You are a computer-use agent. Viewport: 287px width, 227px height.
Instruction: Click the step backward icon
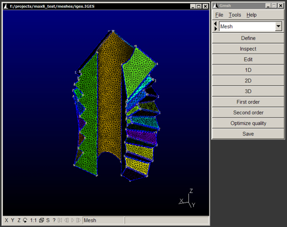[66, 220]
